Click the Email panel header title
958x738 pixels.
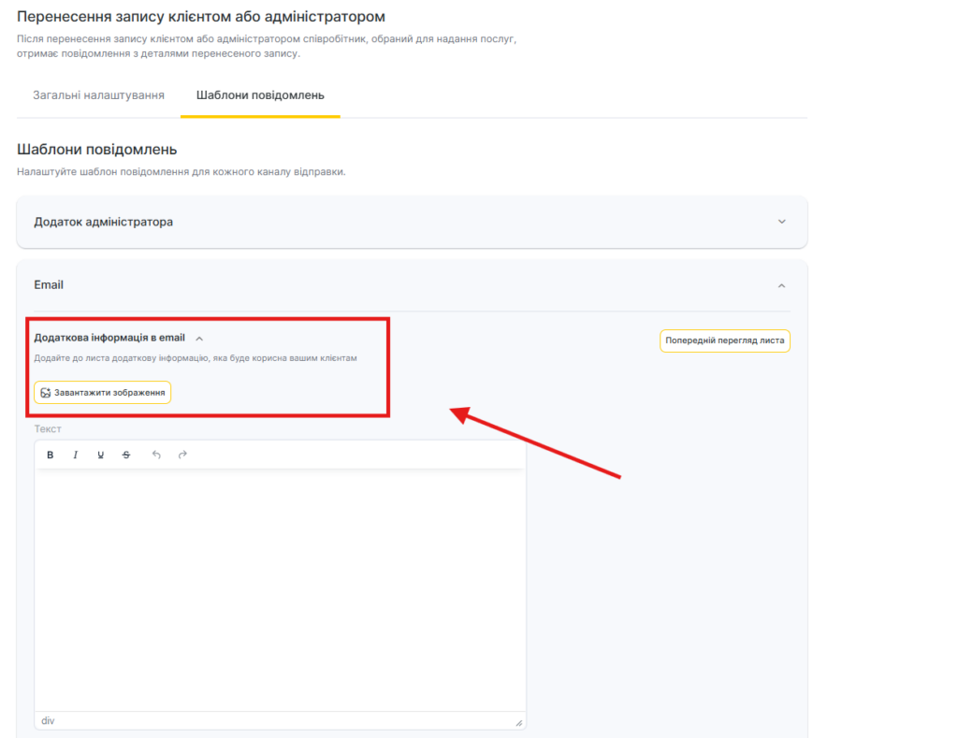click(49, 284)
